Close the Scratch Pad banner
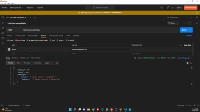Viewport: 200px width, 112px height. pos(197,13)
